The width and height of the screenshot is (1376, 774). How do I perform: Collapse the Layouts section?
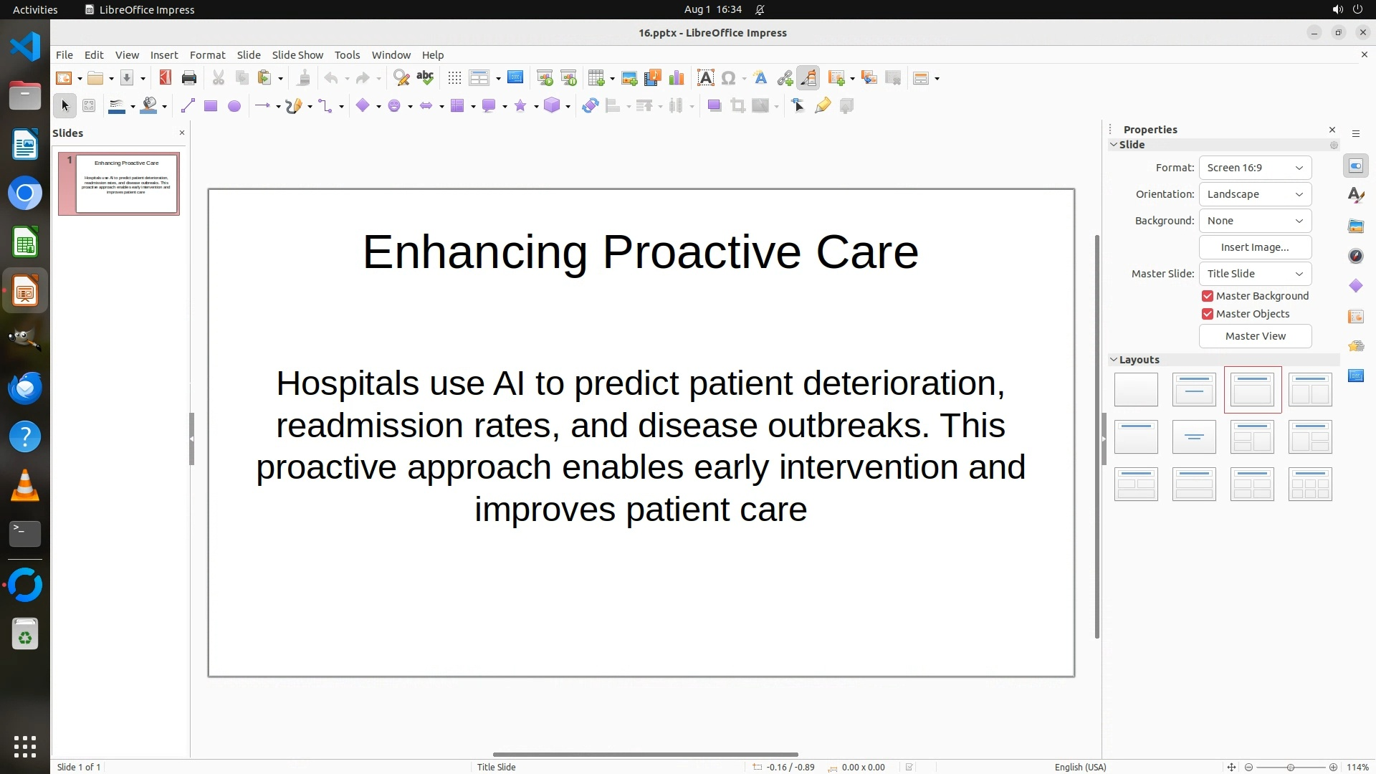[x=1114, y=360]
